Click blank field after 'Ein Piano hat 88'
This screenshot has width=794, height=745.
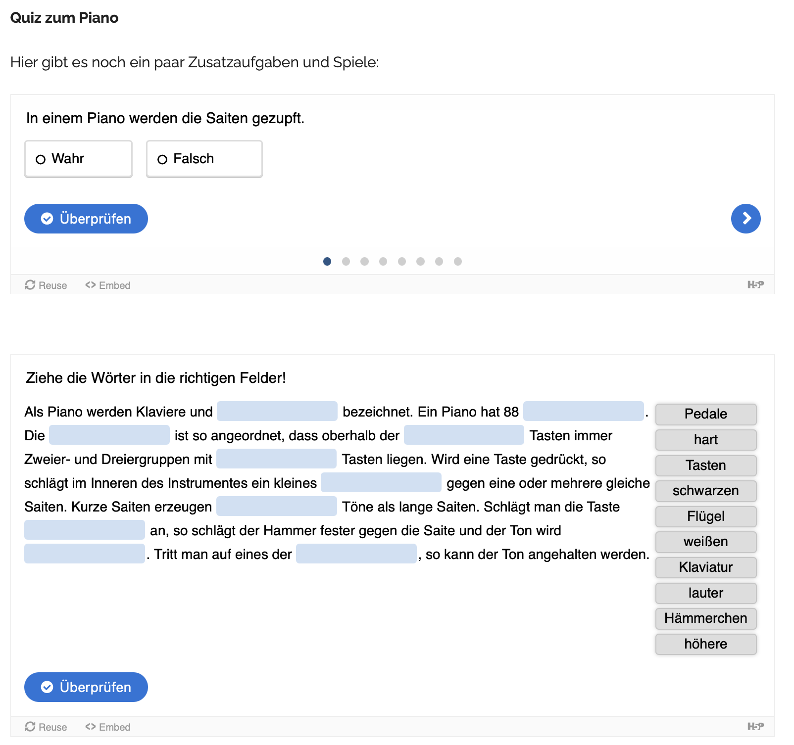584,411
